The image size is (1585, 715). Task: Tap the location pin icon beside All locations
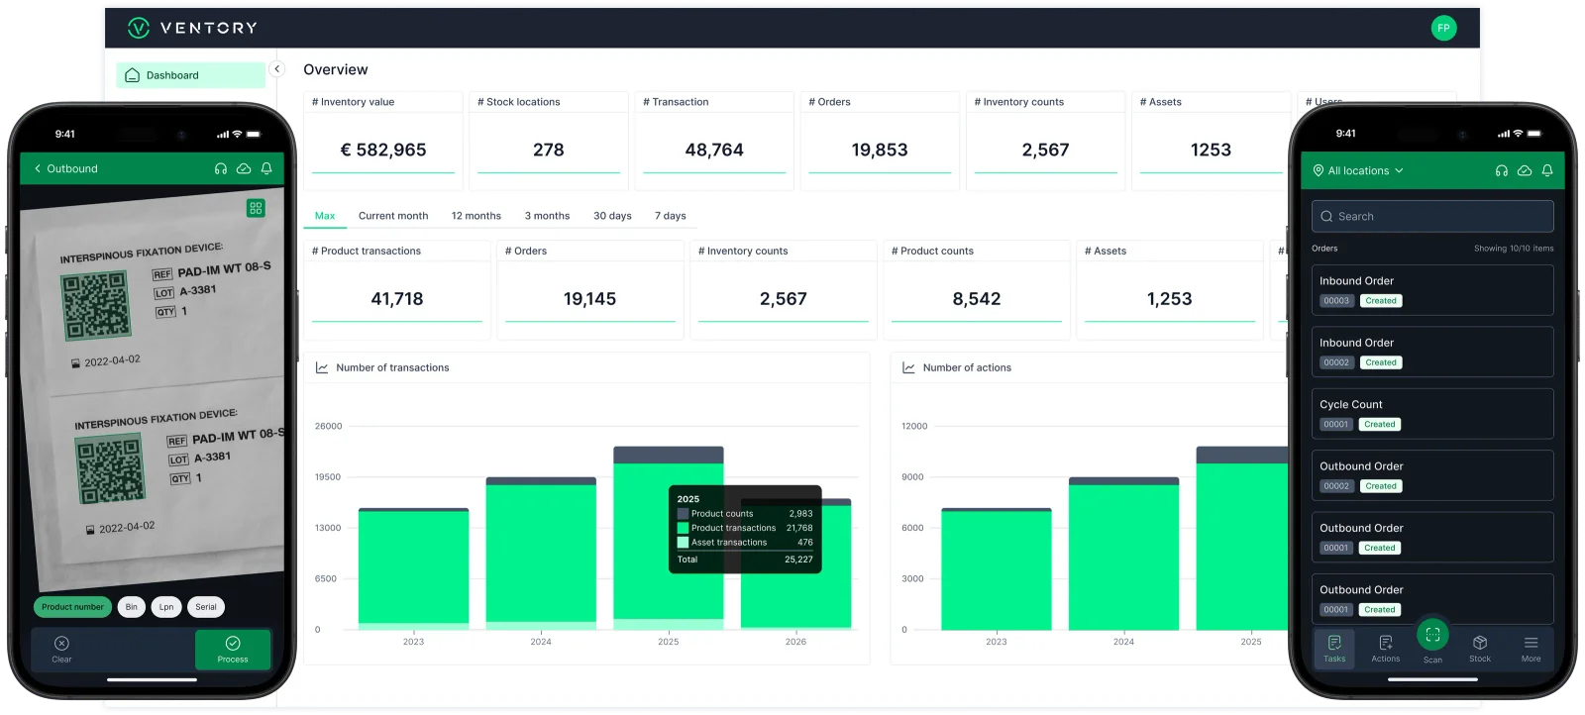coord(1319,170)
